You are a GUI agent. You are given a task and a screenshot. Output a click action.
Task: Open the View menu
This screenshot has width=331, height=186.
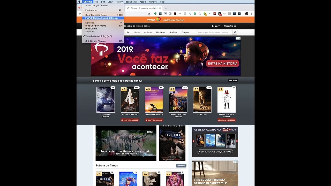(x=110, y=2)
